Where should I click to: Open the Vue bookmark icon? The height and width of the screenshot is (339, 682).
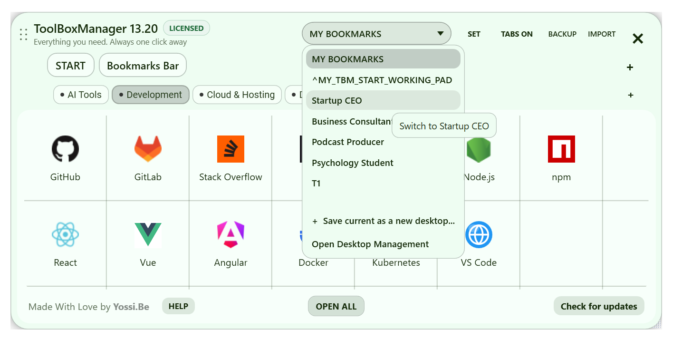[x=148, y=234]
